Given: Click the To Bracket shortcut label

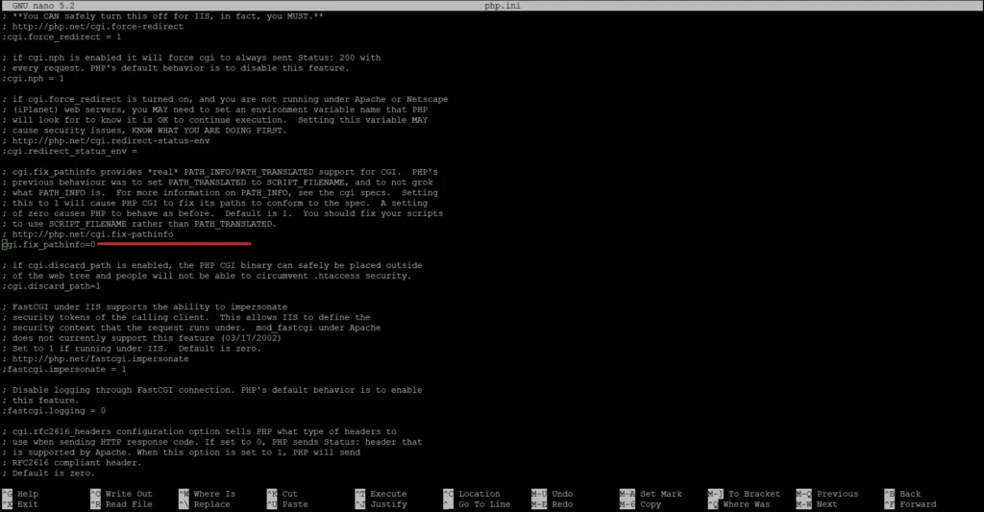Looking at the screenshot, I should 754,494.
